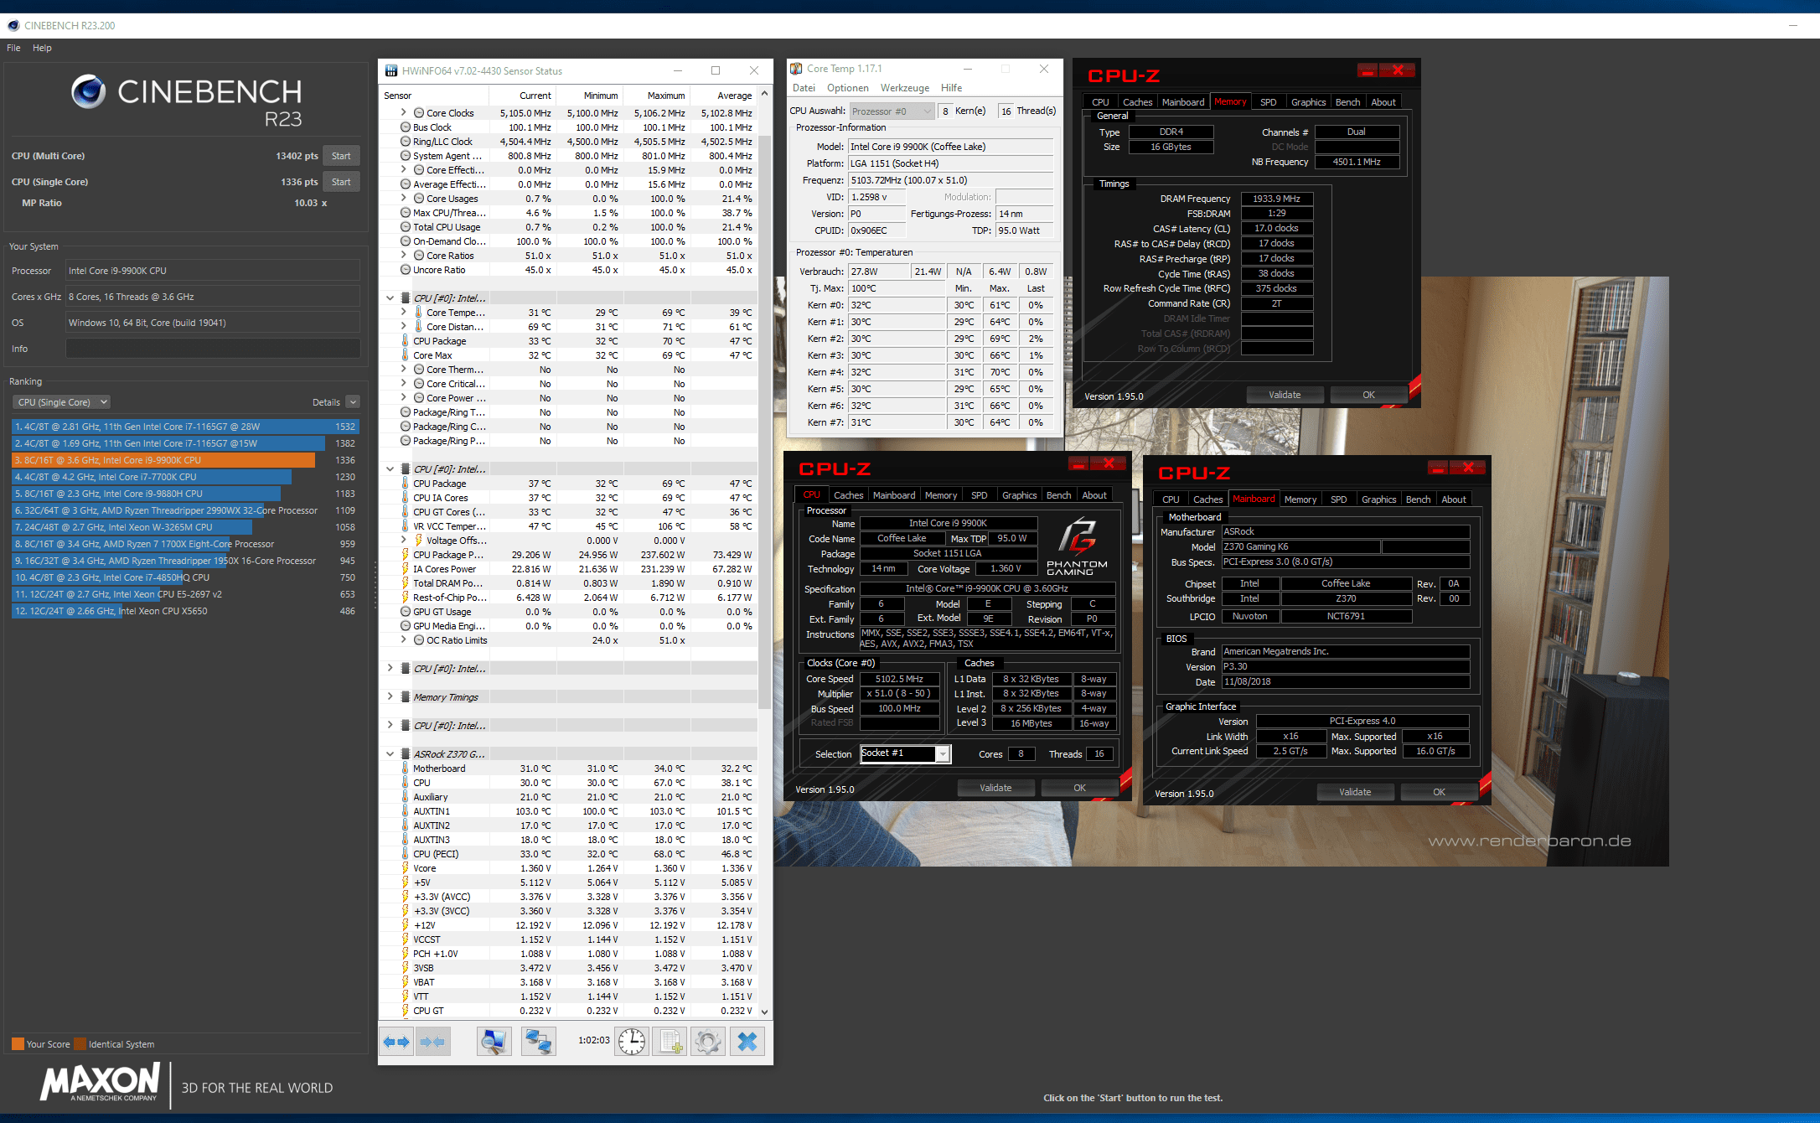The height and width of the screenshot is (1123, 1820).
Task: Click HWiNFO scrollbar down arrow
Action: pos(764,1012)
